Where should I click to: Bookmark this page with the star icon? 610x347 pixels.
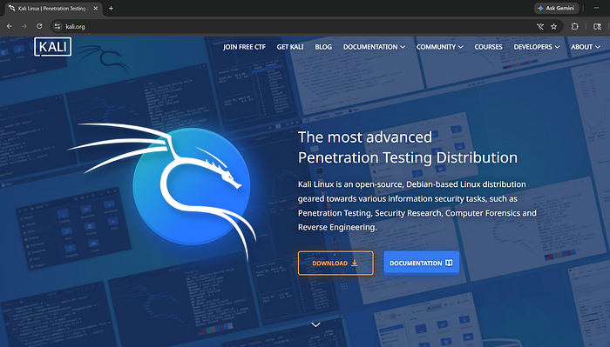click(553, 26)
